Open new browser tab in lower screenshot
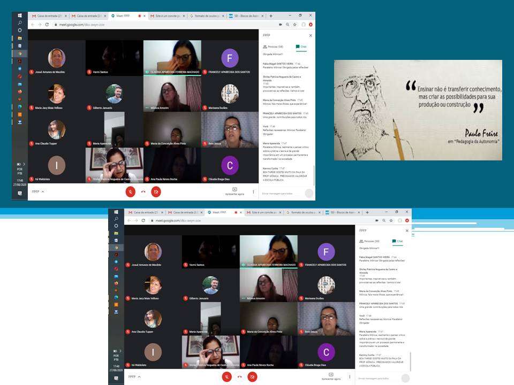514x385 pixels. click(367, 212)
